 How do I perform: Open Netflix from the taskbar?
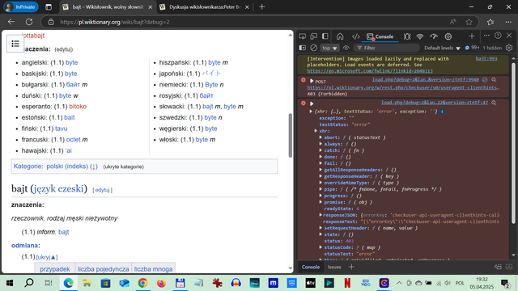point(347,283)
